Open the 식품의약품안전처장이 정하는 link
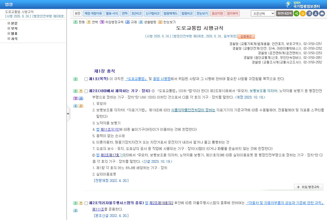 click(193, 110)
